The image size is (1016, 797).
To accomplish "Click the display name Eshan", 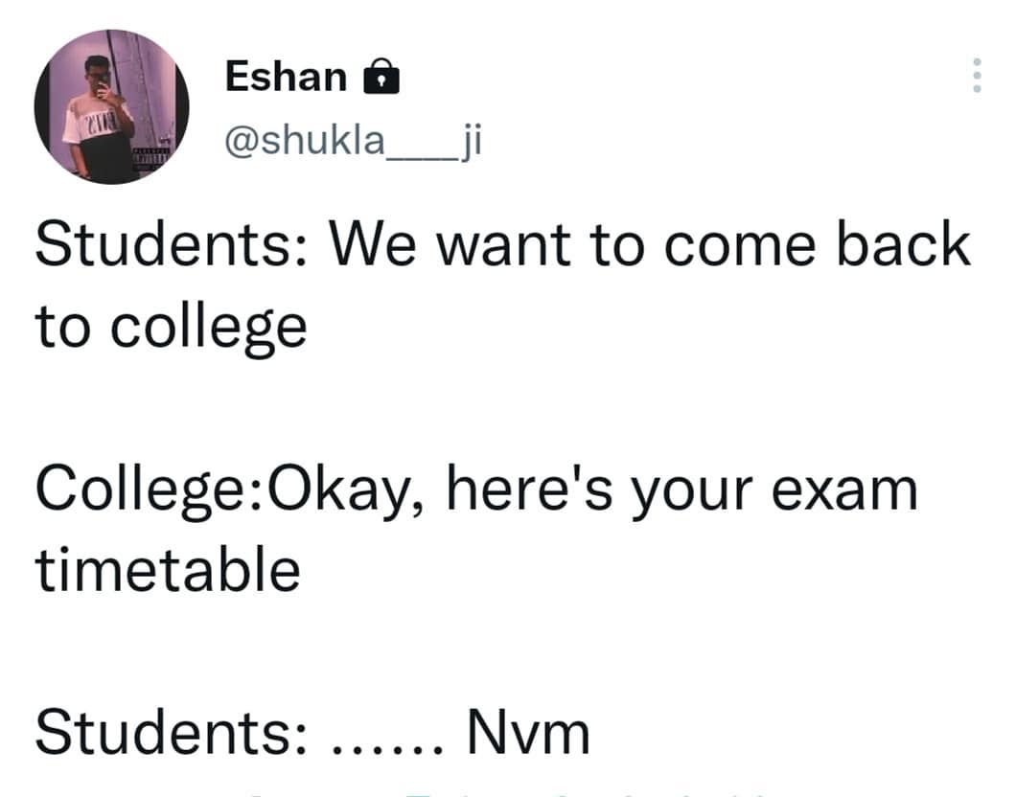I will [286, 77].
